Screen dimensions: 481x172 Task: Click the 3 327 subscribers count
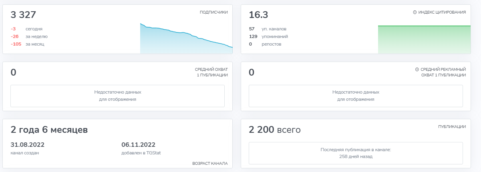23,15
